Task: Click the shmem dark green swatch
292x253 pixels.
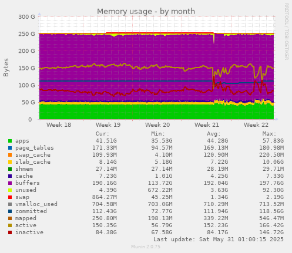Action: point(10,169)
